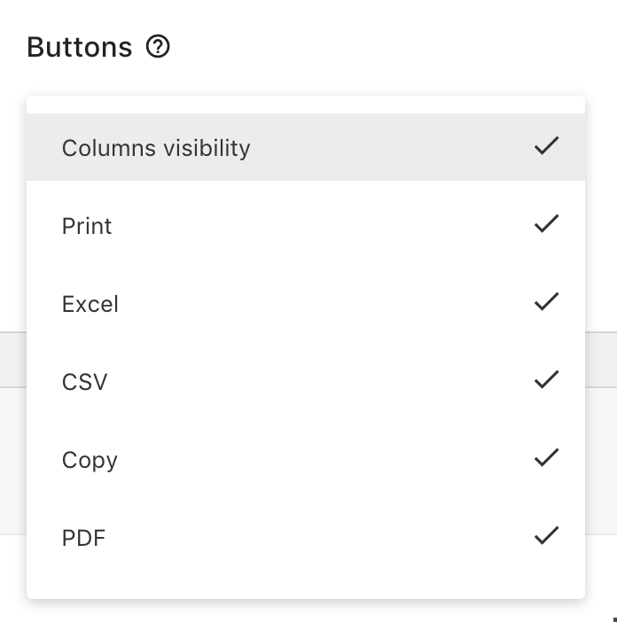The width and height of the screenshot is (617, 622).
Task: Toggle the Excel export option
Action: pos(306,303)
